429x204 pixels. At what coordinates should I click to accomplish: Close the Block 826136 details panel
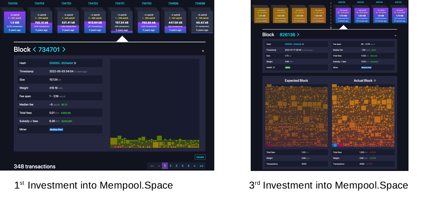(x=395, y=36)
